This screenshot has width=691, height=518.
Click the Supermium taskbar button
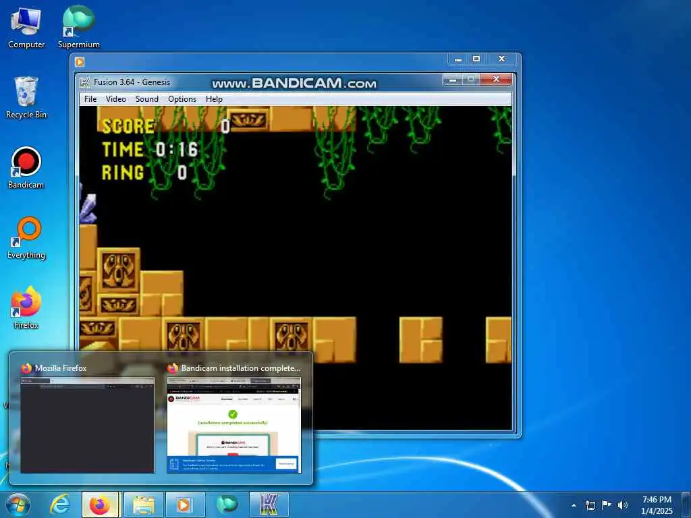pos(227,505)
